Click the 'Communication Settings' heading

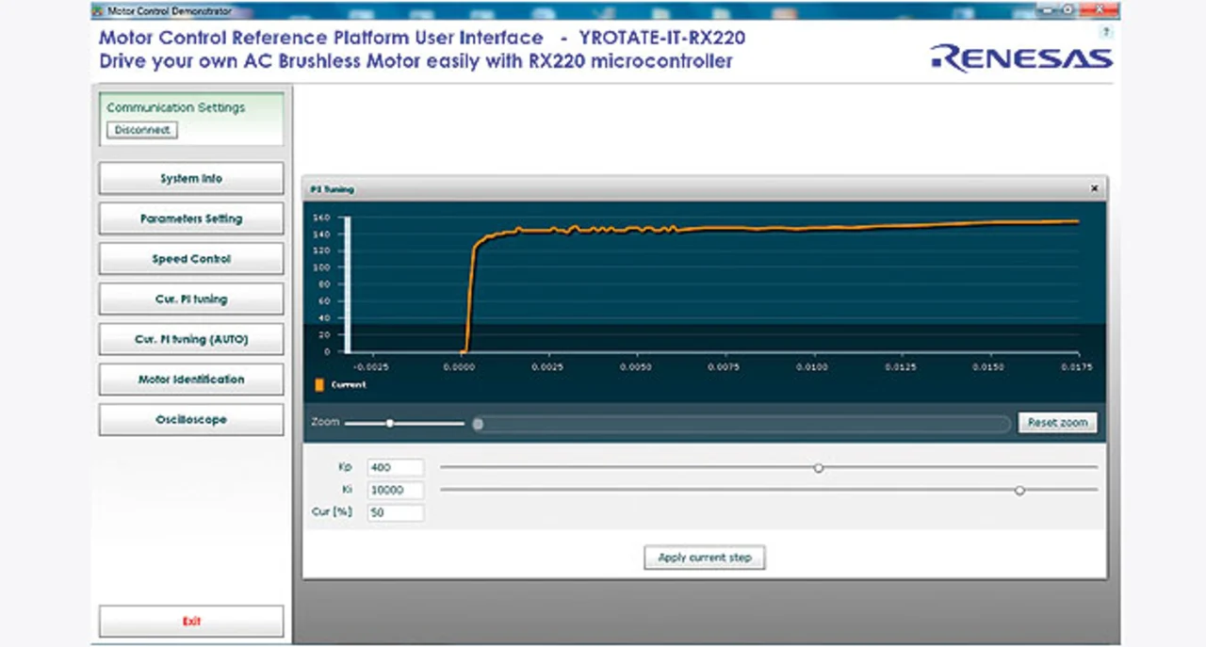coord(175,107)
